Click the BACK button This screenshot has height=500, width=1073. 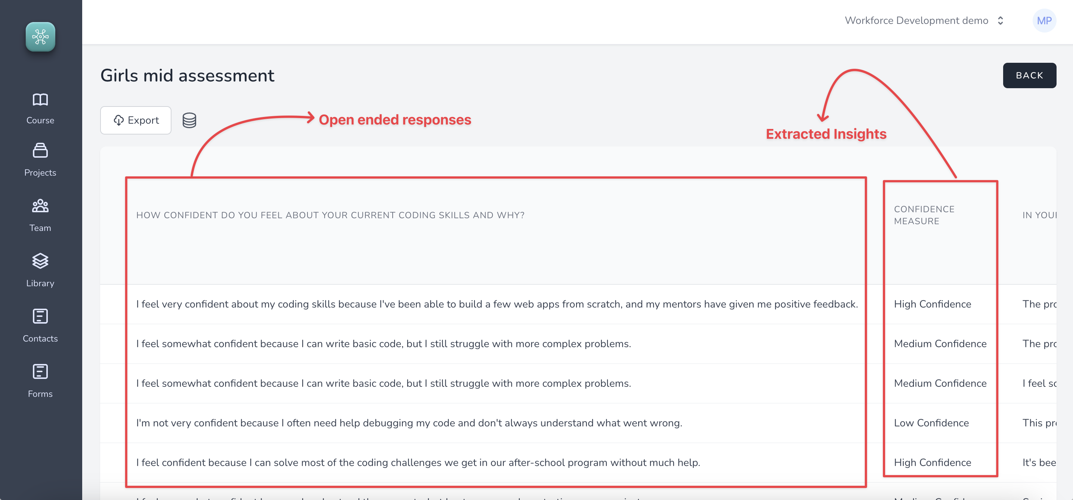pos(1029,75)
